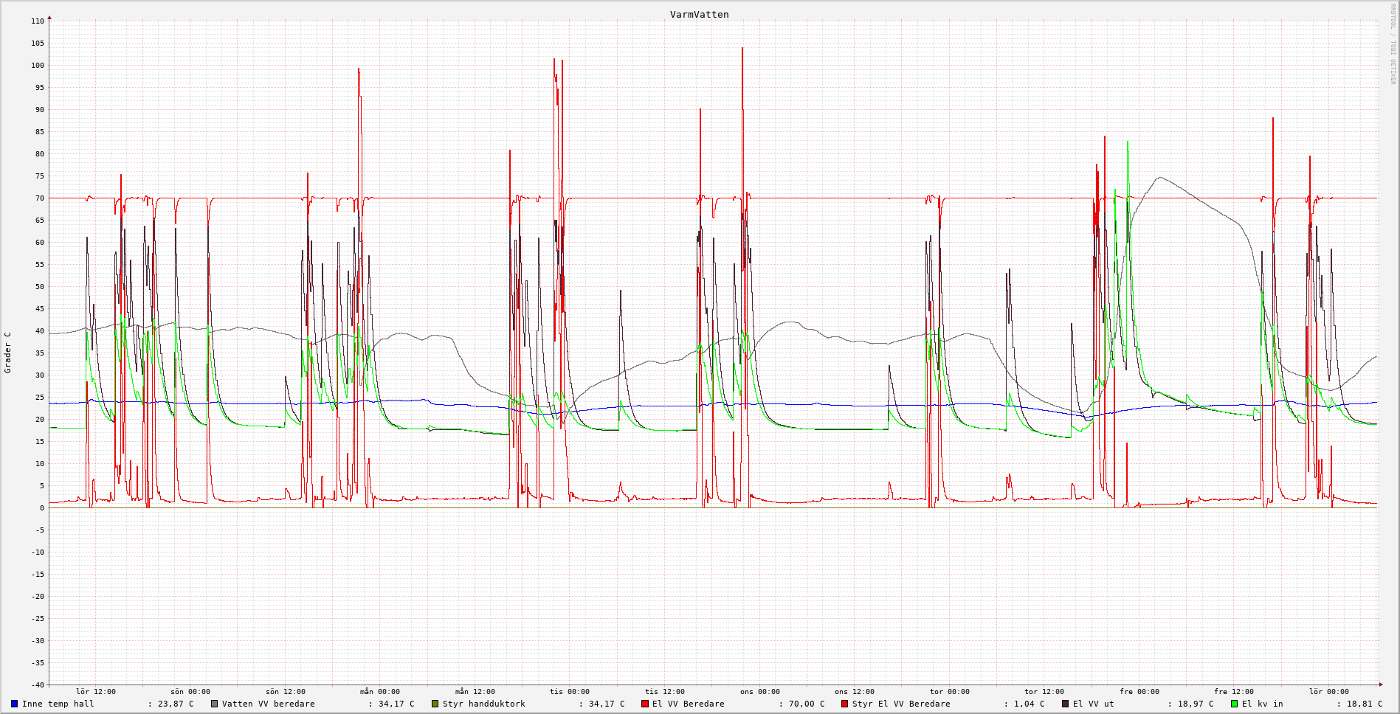Click the green El kv in swatch
The height and width of the screenshot is (714, 1400).
[x=1235, y=704]
